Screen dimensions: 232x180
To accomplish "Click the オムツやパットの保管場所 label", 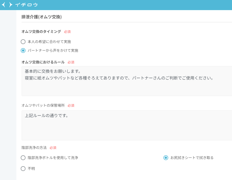I will click(x=43, y=105).
